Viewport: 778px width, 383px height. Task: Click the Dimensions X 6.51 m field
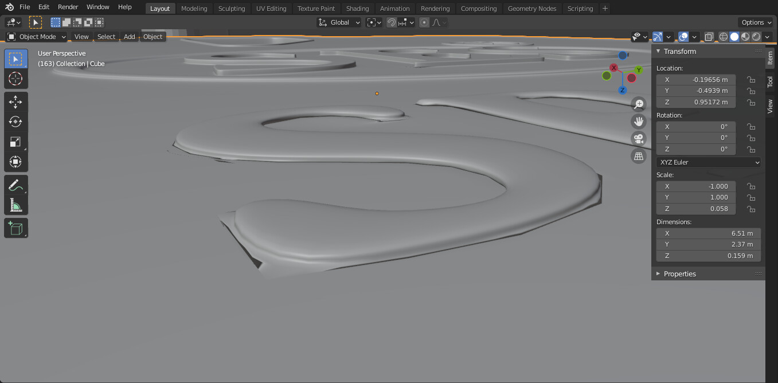click(709, 233)
